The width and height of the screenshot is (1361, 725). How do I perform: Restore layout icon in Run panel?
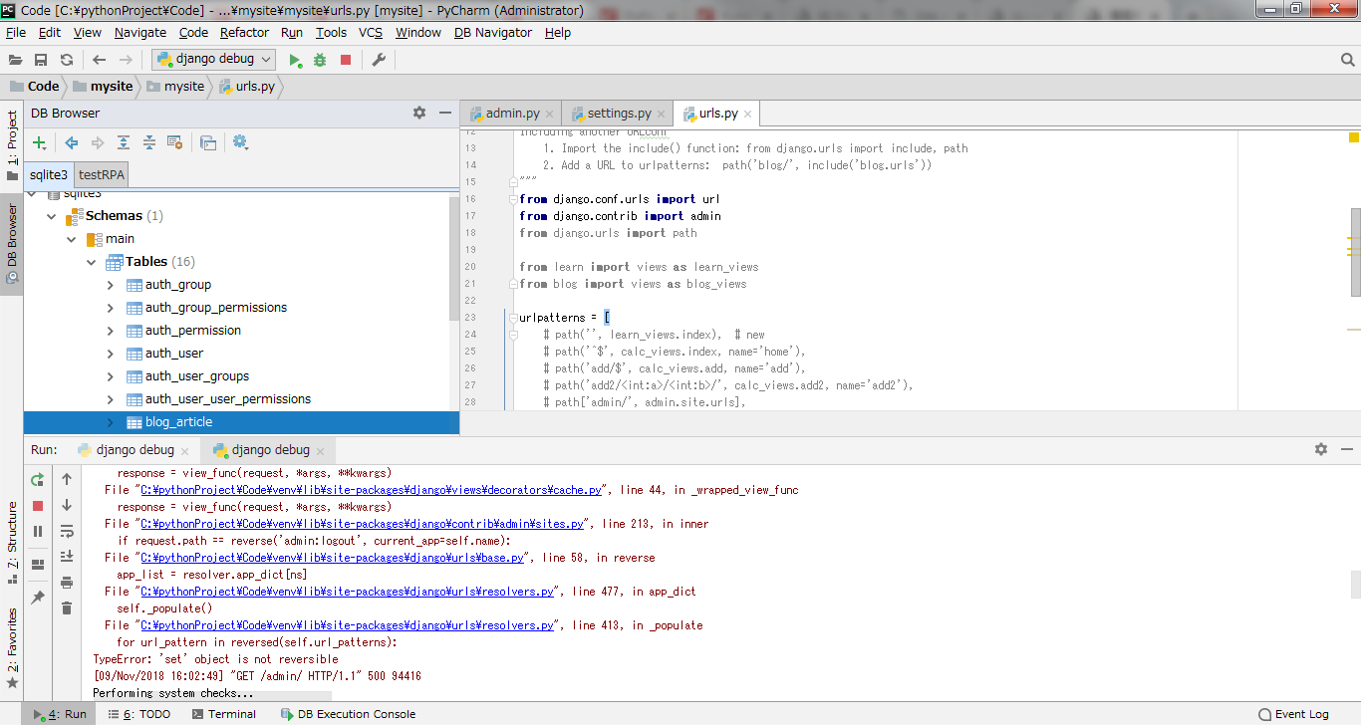[x=38, y=565]
